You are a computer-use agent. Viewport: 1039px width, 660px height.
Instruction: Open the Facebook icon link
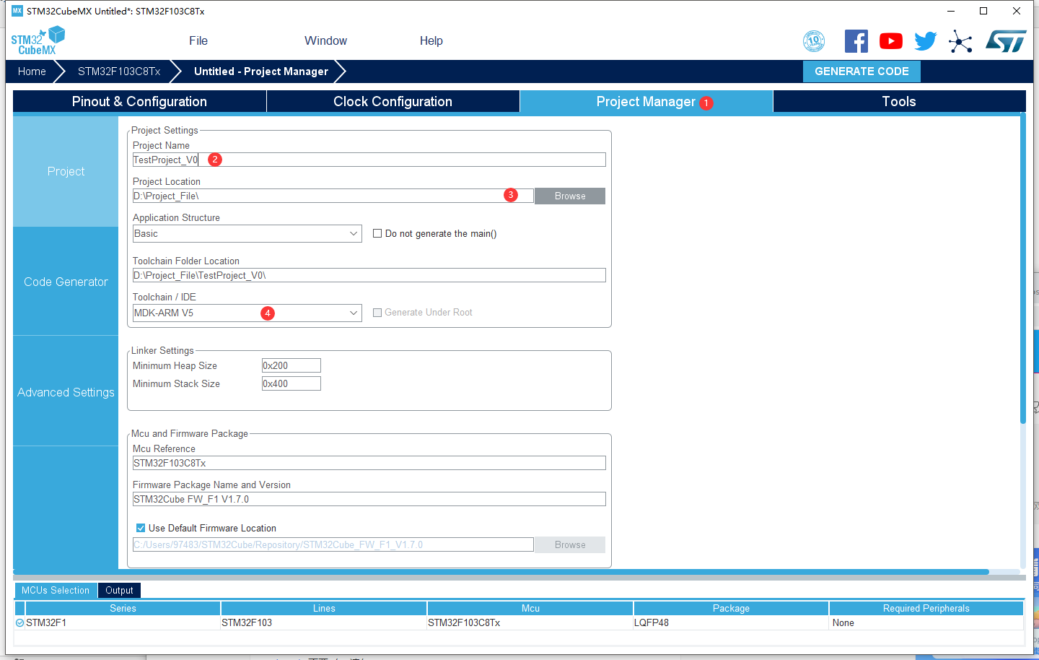point(856,41)
